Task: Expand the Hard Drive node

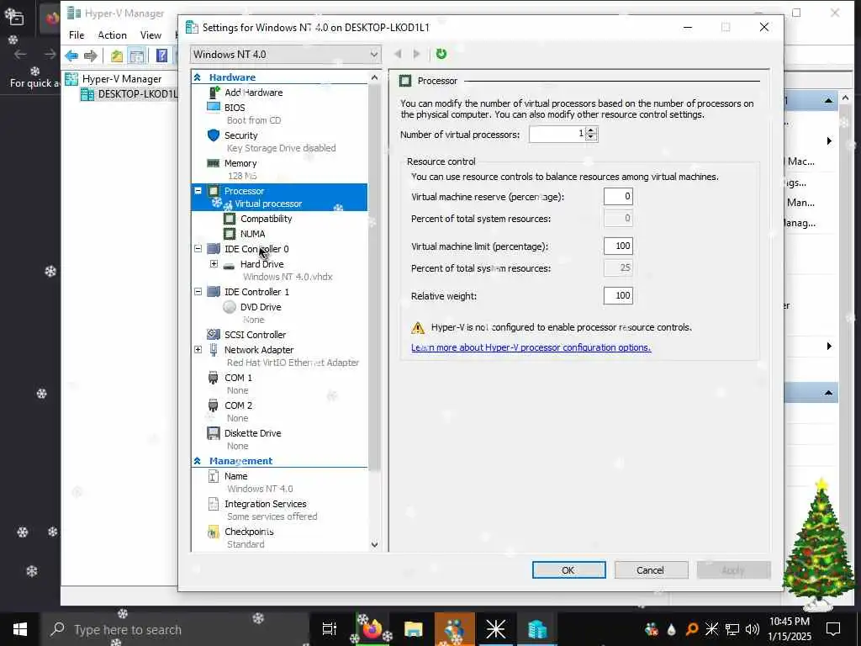Action: tap(214, 263)
